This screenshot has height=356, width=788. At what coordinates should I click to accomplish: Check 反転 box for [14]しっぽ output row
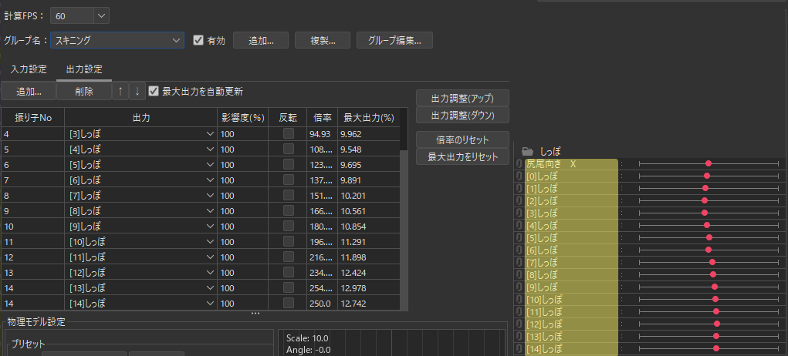[x=288, y=303]
